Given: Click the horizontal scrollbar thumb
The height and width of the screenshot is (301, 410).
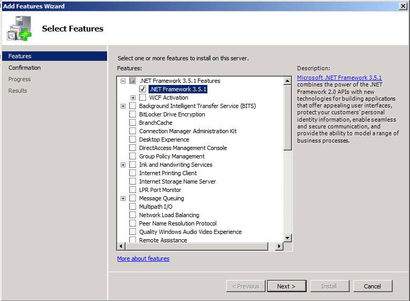Looking at the screenshot, I should 197,246.
